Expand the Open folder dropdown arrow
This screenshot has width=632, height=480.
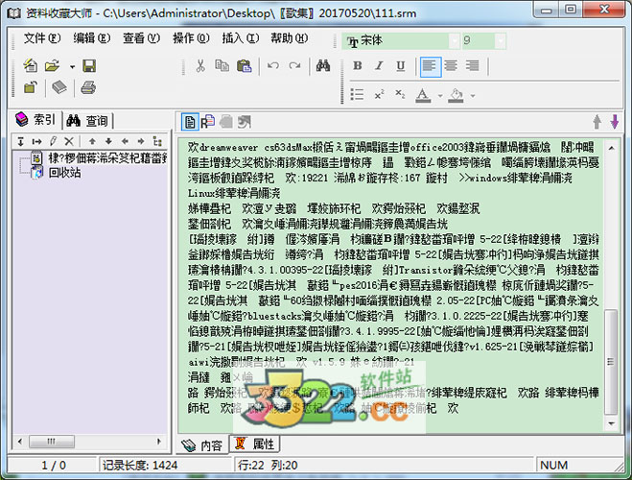[x=72, y=66]
